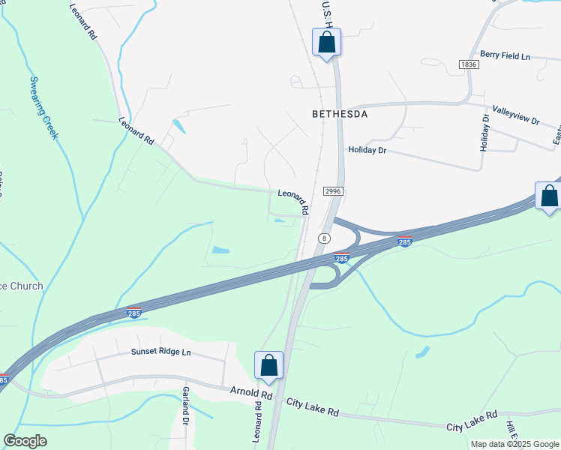Select the Sunset Ridge Ln label
The image size is (561, 450).
161,352
